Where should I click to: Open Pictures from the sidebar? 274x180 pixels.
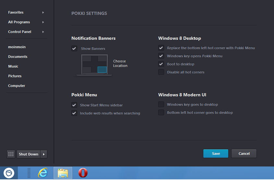click(15, 76)
